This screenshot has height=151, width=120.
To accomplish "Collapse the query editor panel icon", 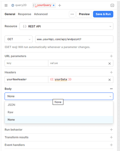I will click(x=112, y=5).
